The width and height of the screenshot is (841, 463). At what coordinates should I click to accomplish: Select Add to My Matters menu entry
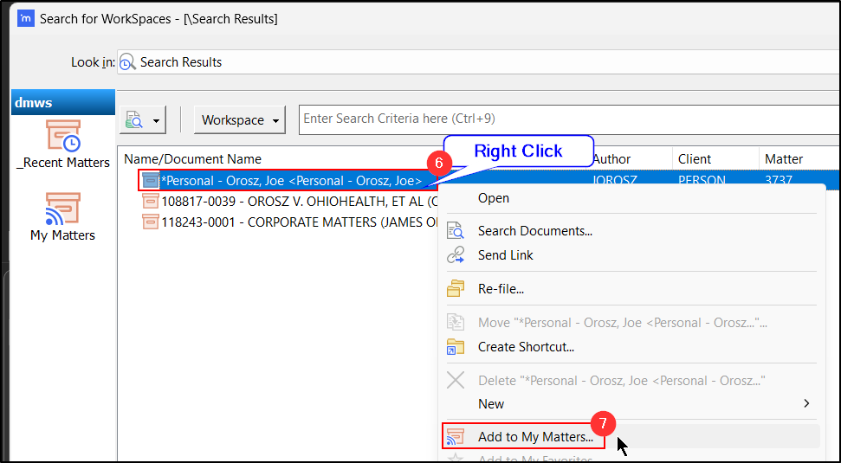(535, 437)
